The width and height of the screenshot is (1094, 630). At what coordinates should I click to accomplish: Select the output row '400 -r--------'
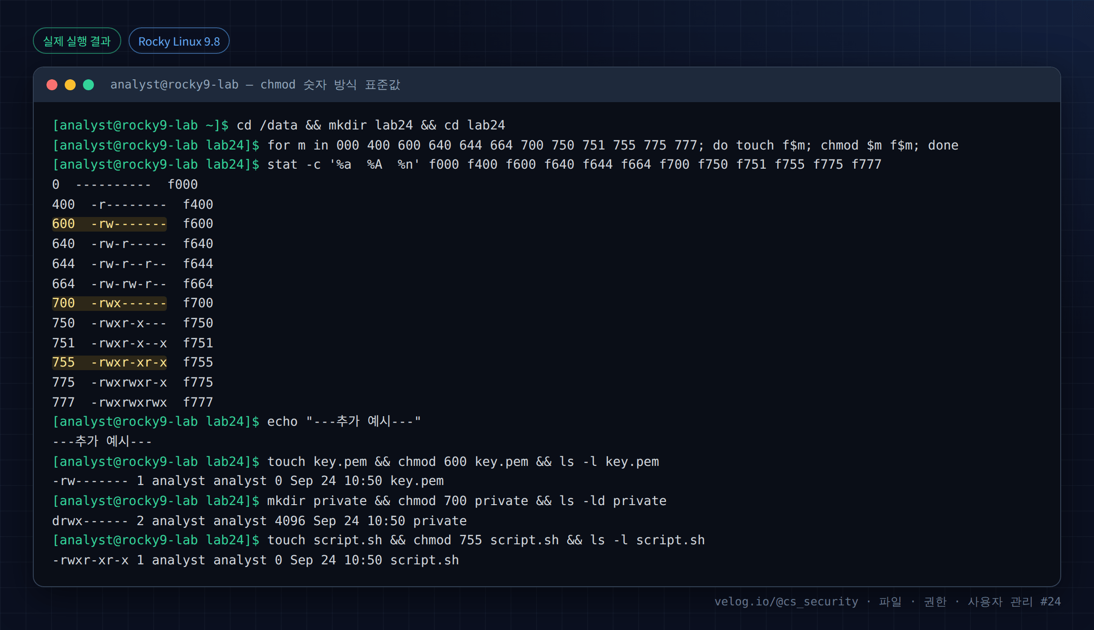click(133, 204)
